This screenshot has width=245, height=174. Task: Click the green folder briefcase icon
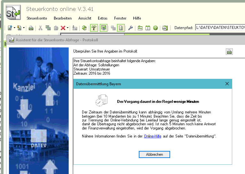tap(140, 28)
